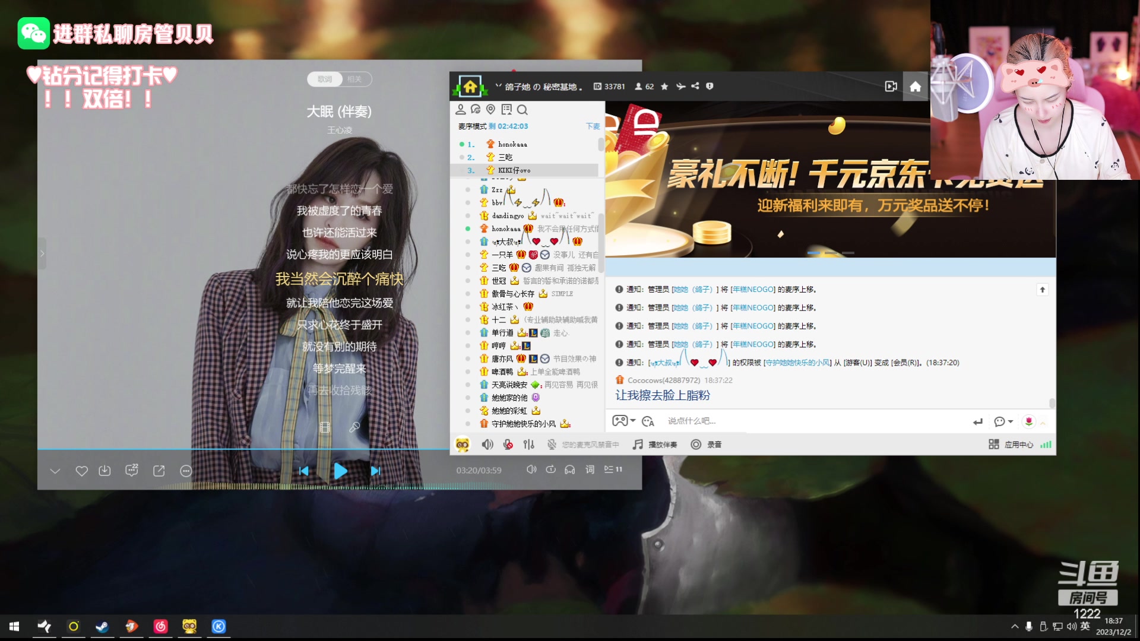Search users with magnifier icon

click(522, 109)
